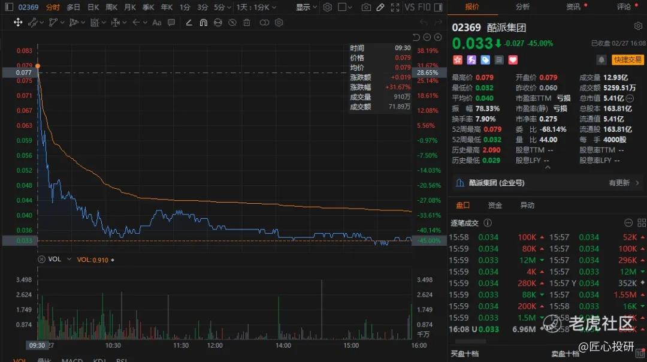Zoom in chart with plus circle
The width and height of the screenshot is (647, 362).
pyautogui.click(x=438, y=37)
